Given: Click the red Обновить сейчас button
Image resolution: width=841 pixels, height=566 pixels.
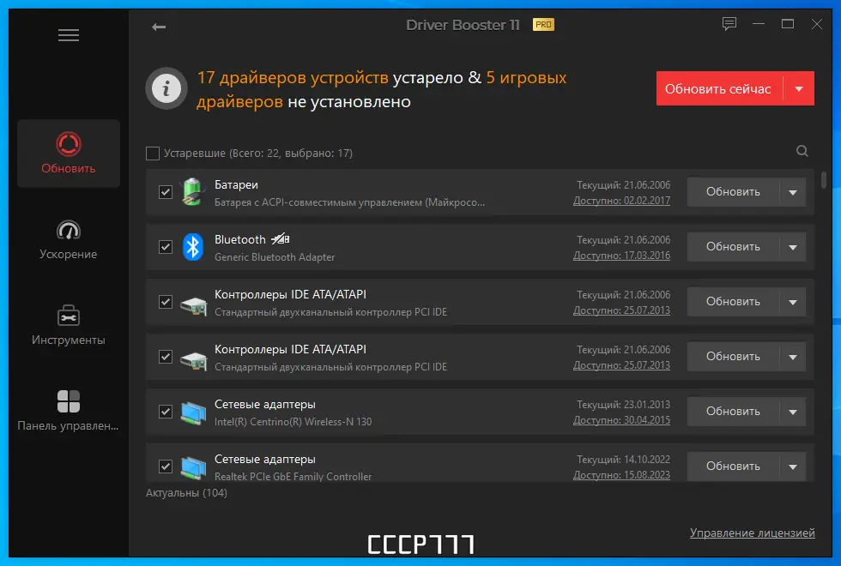Looking at the screenshot, I should 719,89.
